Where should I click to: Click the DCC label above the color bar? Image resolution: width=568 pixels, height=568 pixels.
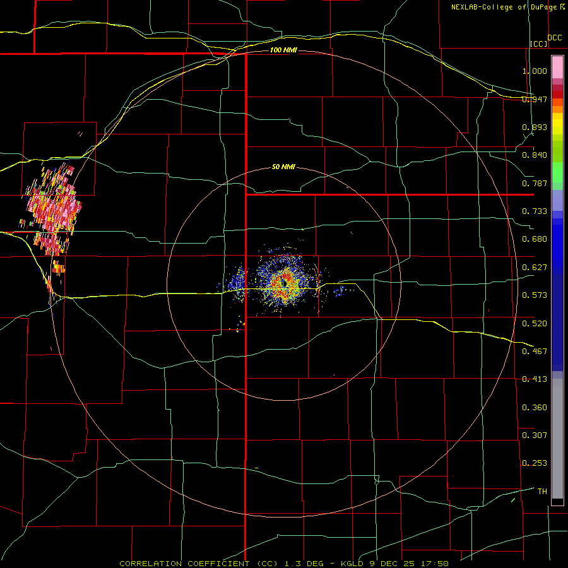pyautogui.click(x=554, y=38)
